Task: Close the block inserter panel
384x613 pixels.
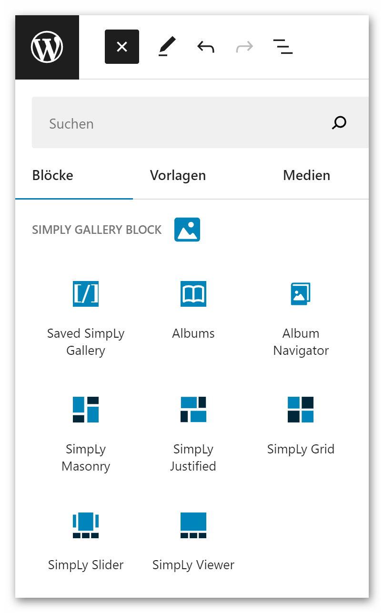Action: [122, 47]
